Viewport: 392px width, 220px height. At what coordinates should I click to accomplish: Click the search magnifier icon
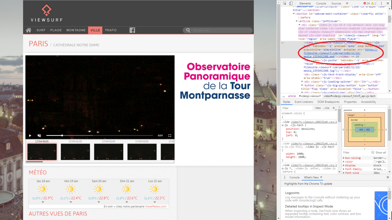click(x=188, y=30)
